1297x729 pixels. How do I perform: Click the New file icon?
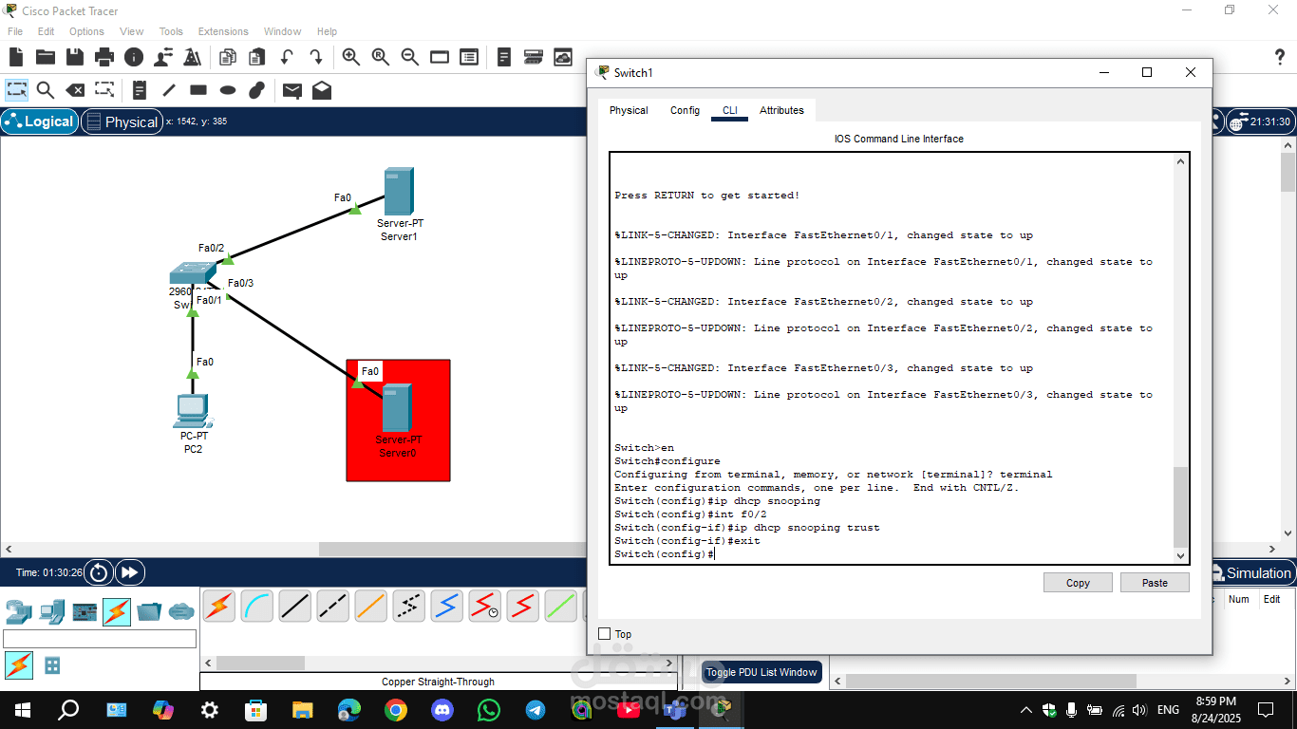tap(16, 57)
